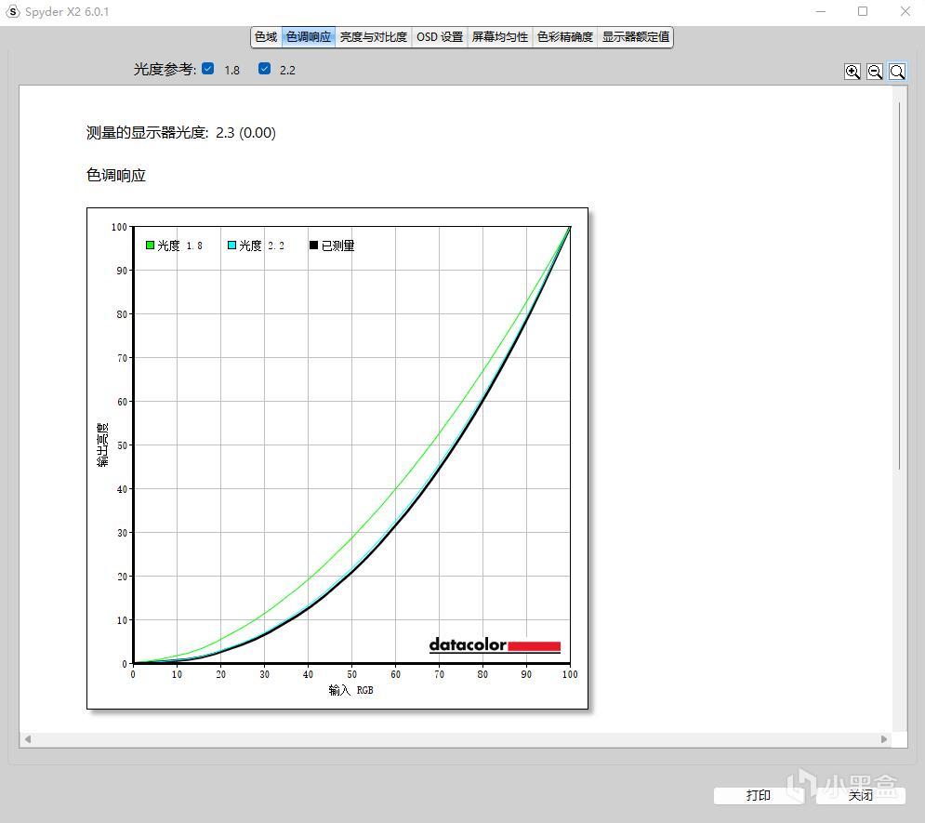Click the zoom-out magnifier icon
925x823 pixels.
click(875, 71)
